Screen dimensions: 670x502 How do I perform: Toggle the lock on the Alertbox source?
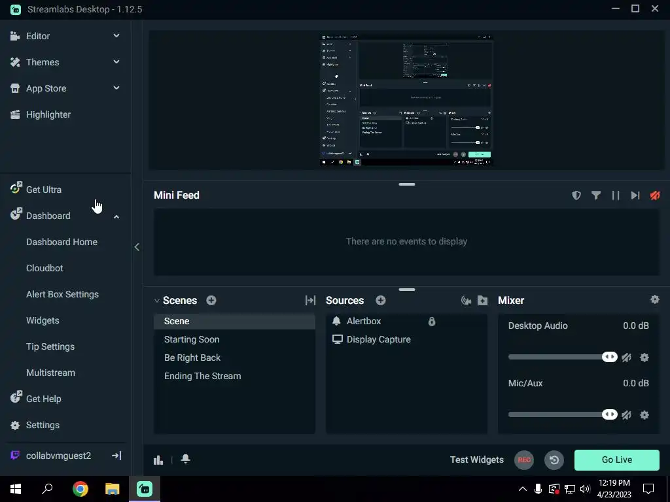(x=432, y=322)
